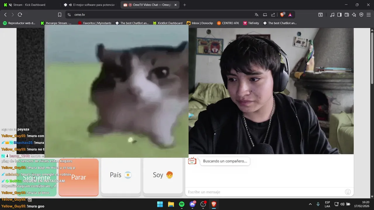The height and width of the screenshot is (210, 374).
Task: Open KickBot Dashboard bookmark
Action: (168, 23)
